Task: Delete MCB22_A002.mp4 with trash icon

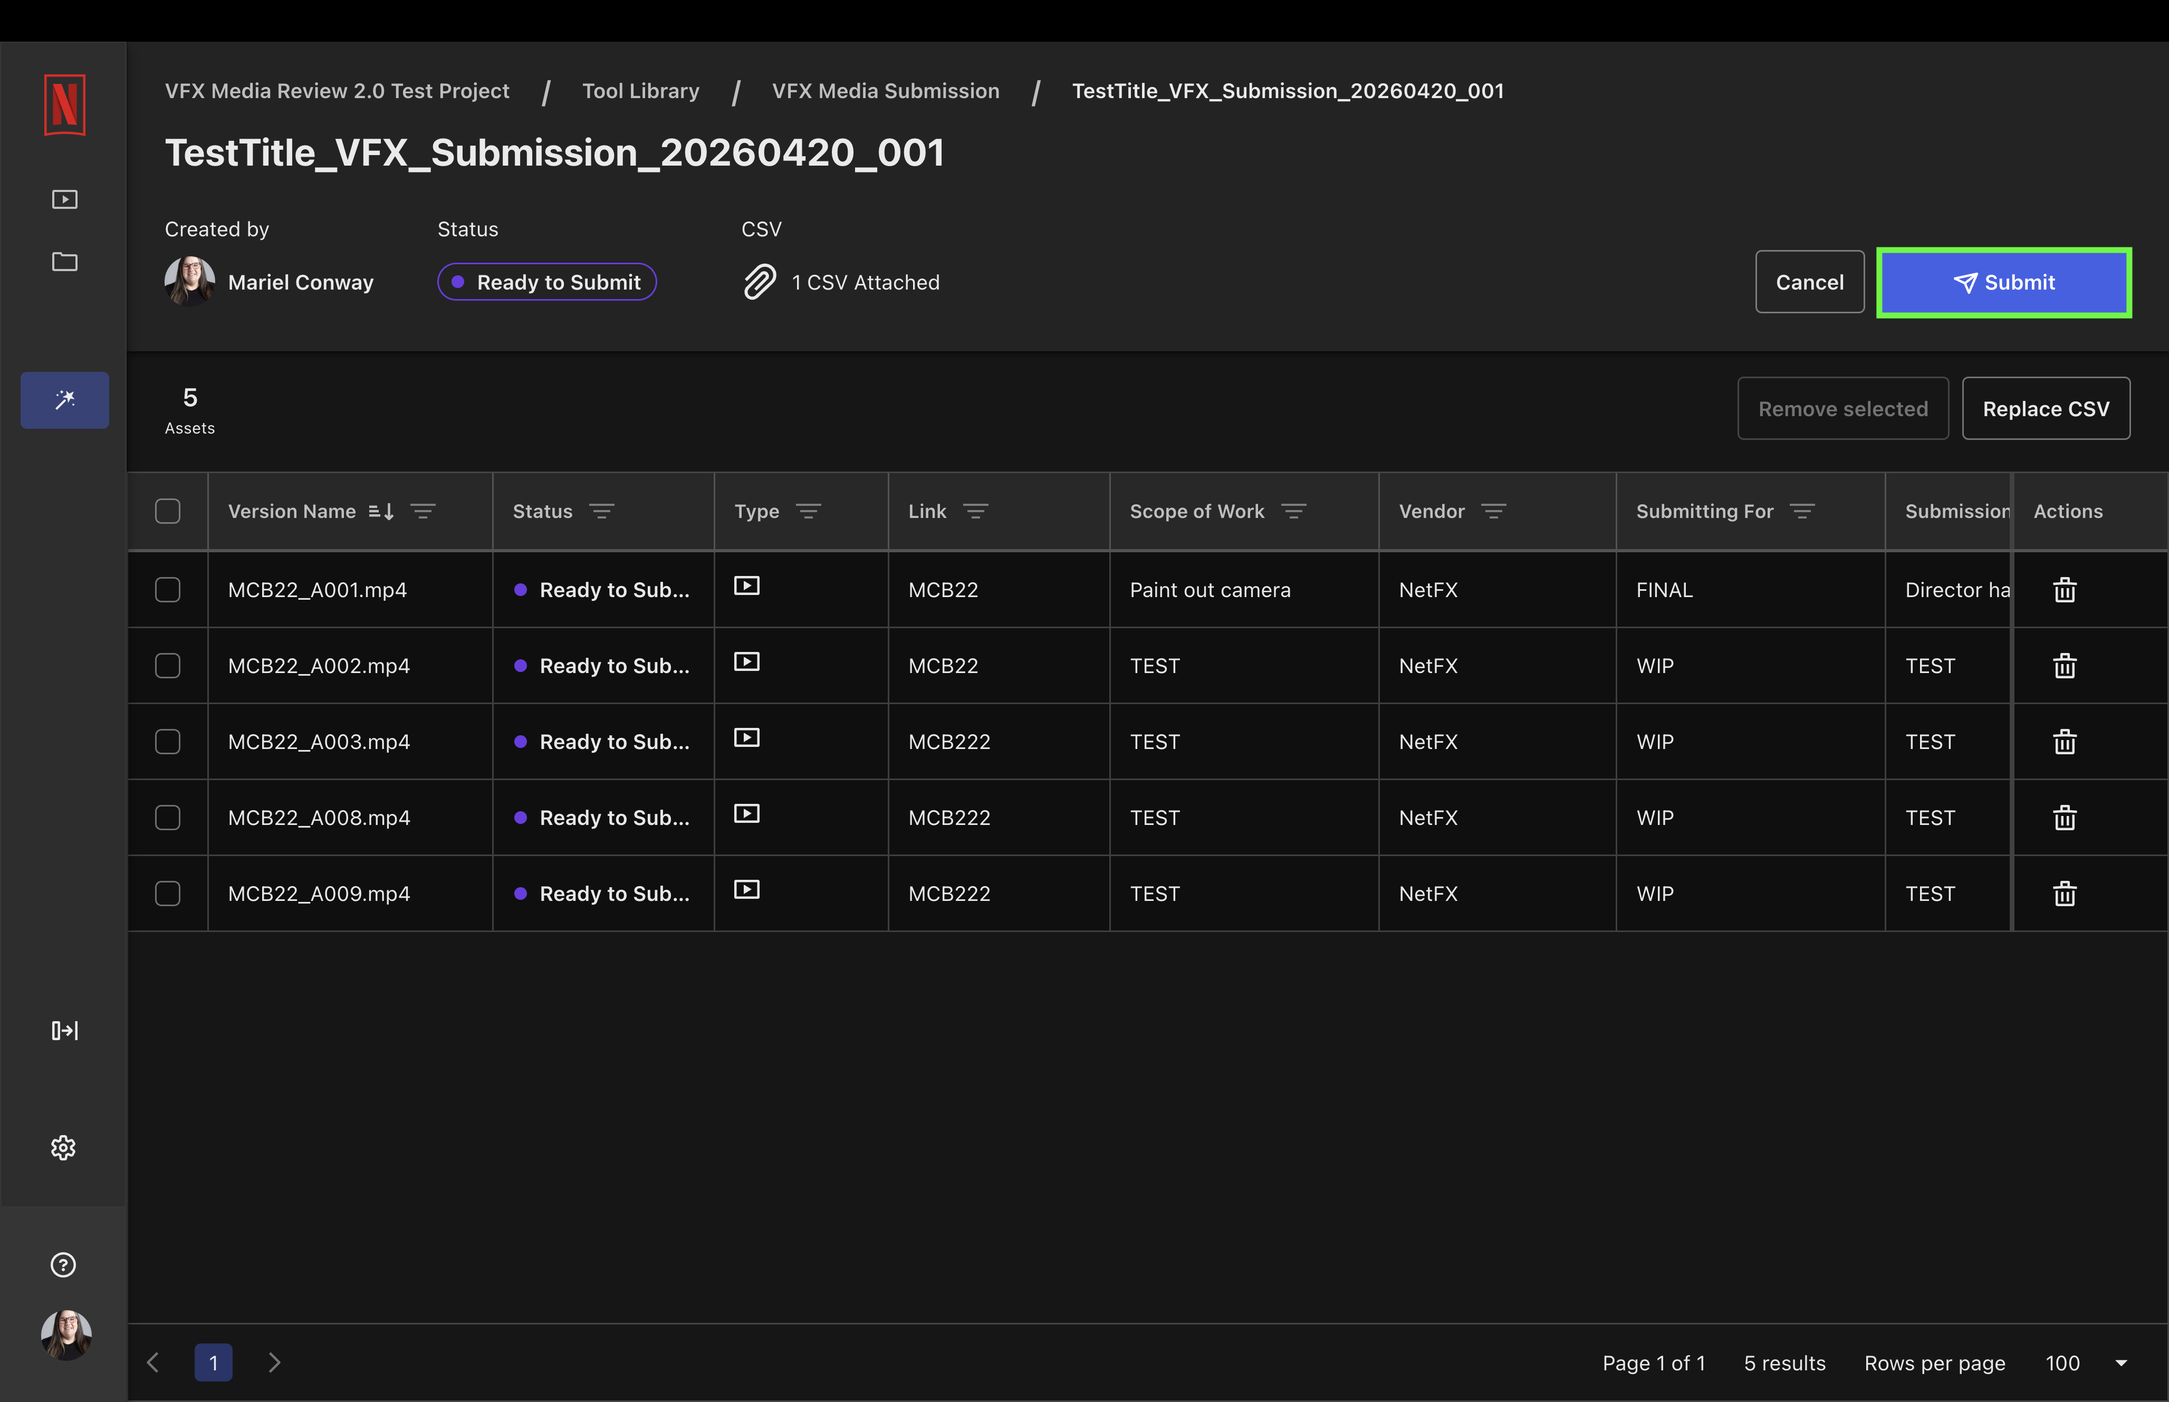Action: click(x=2065, y=666)
